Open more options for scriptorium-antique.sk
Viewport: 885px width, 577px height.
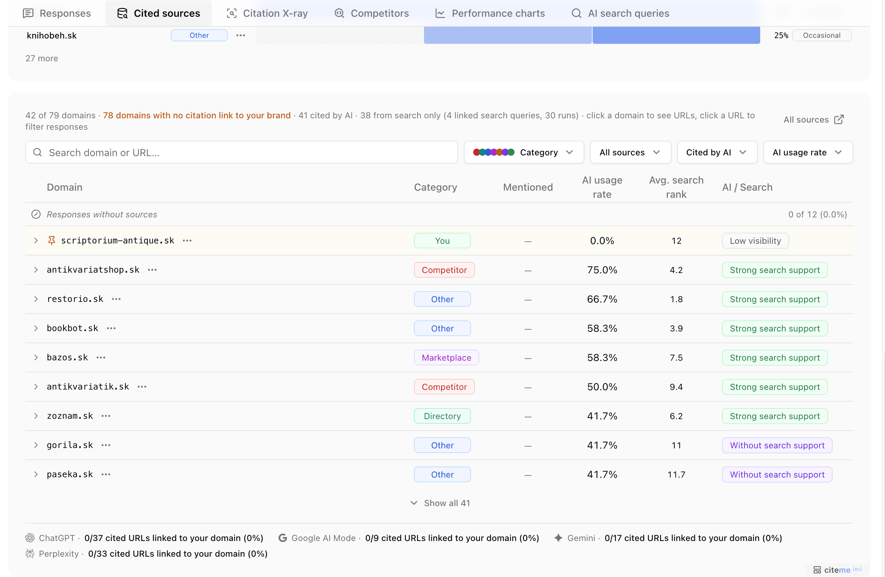(x=188, y=241)
